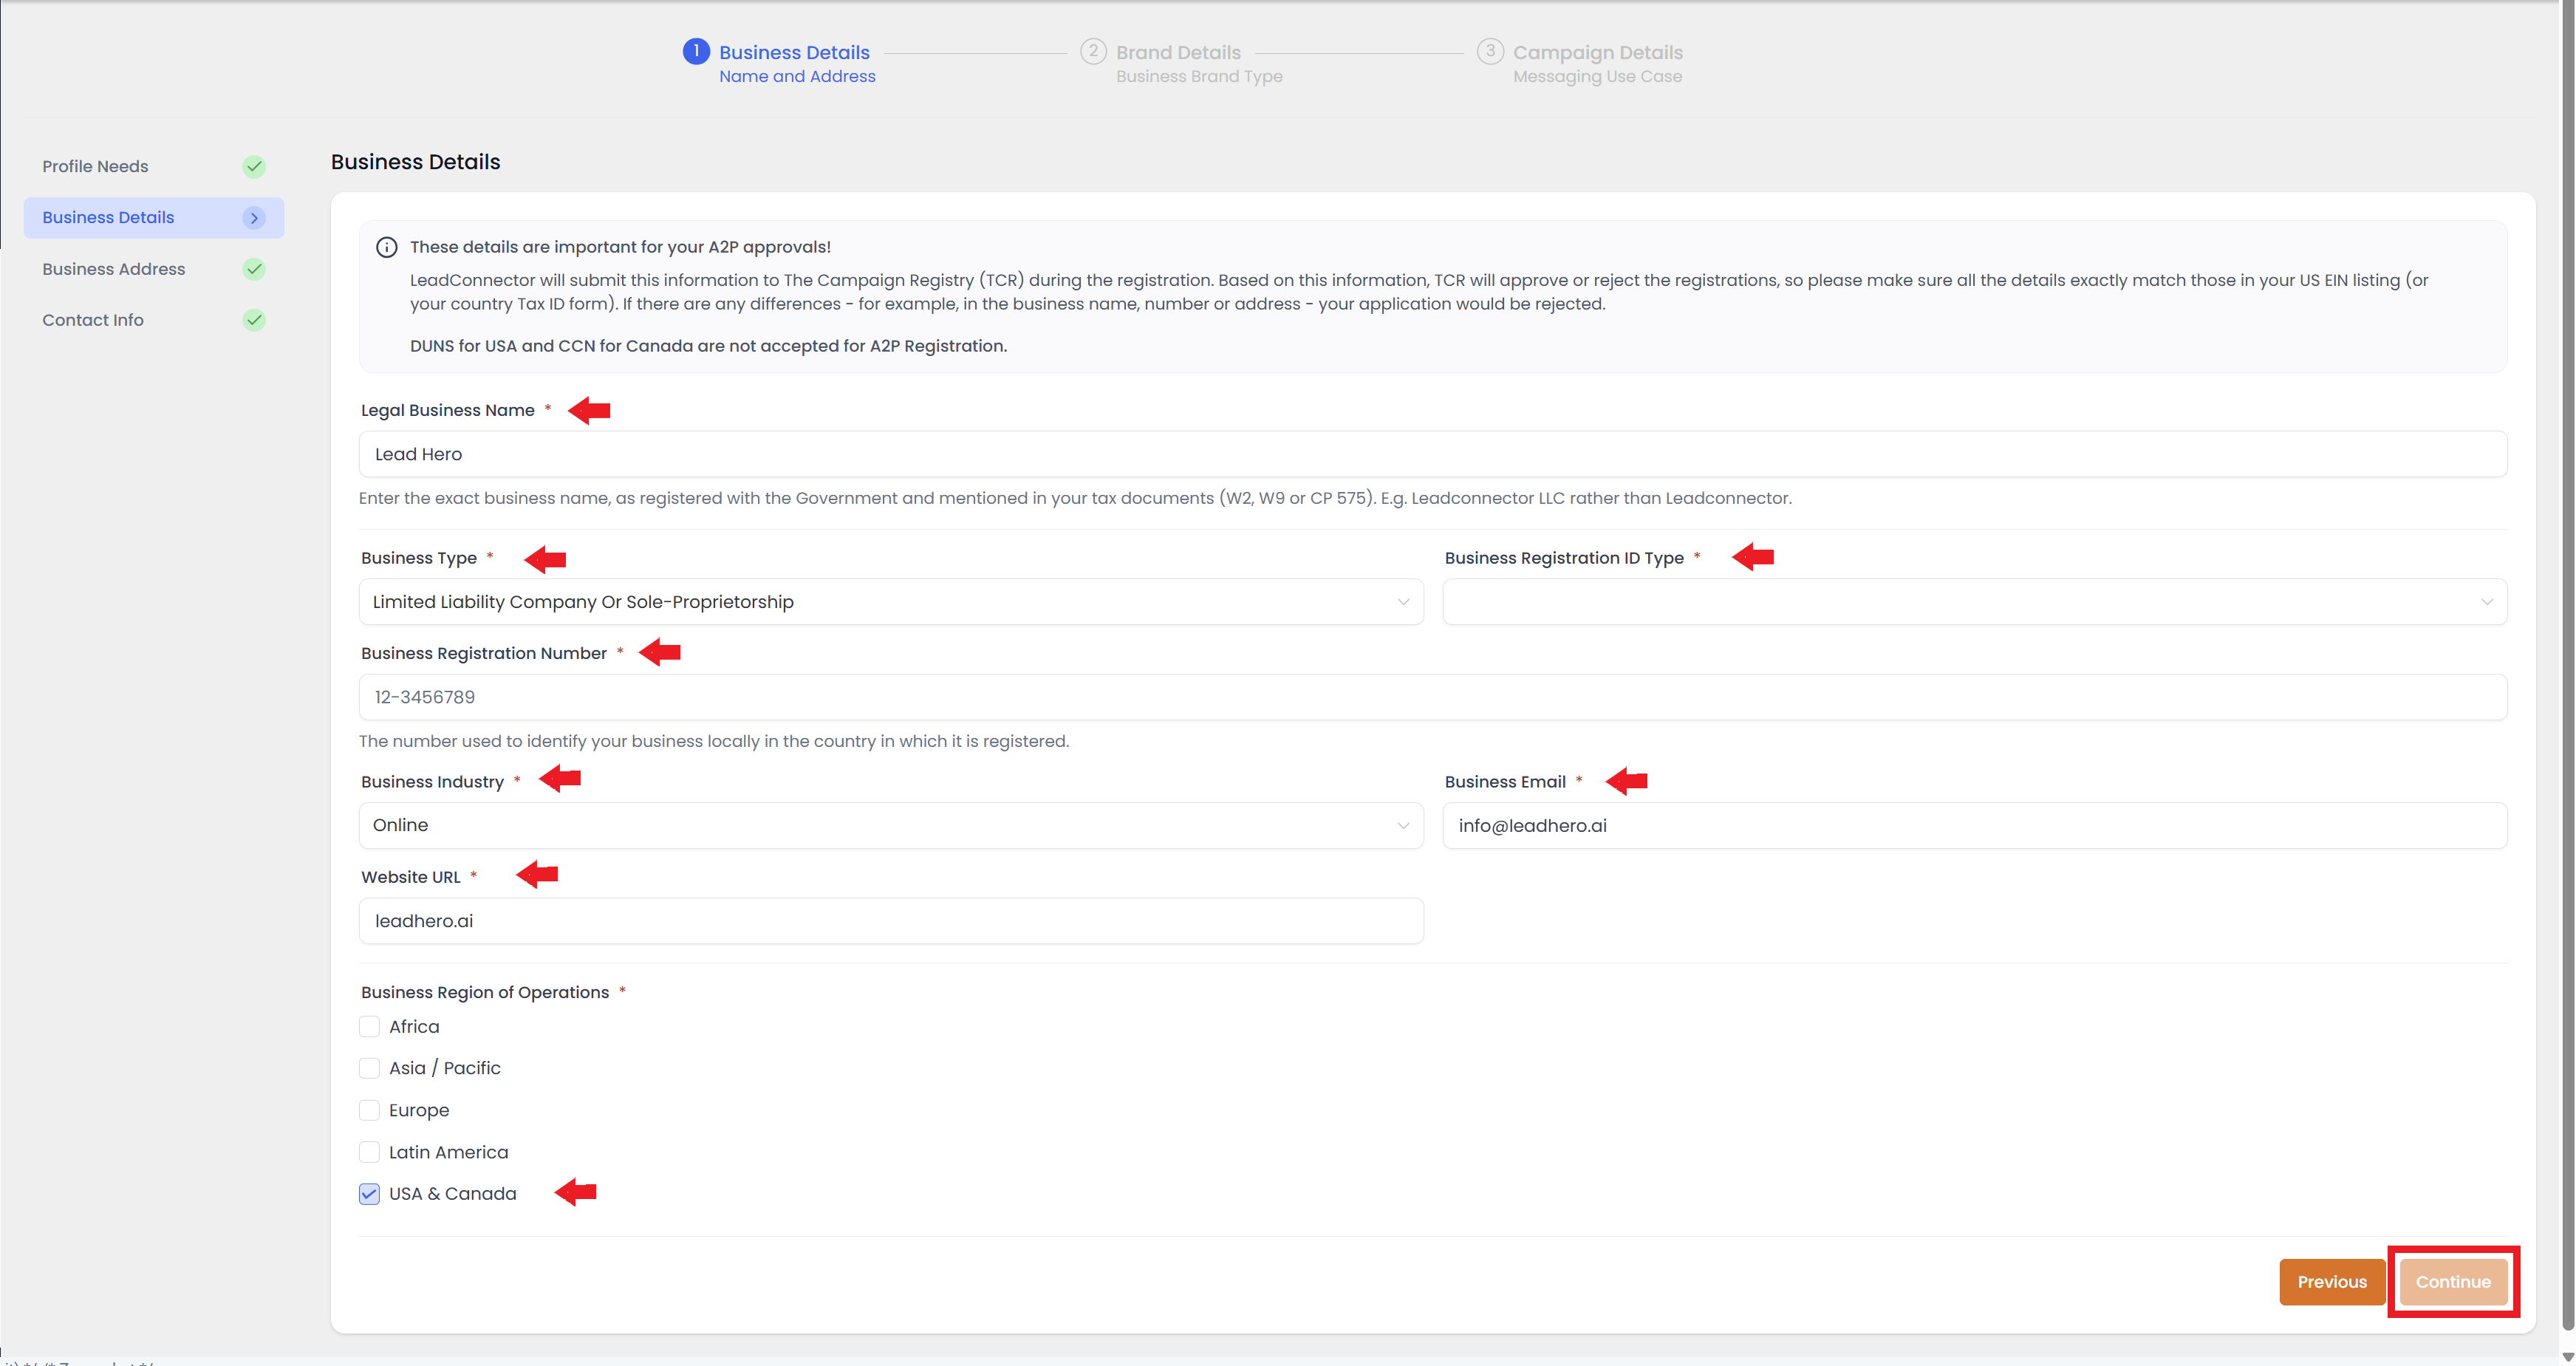The image size is (2576, 1366).
Task: Uncheck the USA & Canada checkbox
Action: point(370,1194)
